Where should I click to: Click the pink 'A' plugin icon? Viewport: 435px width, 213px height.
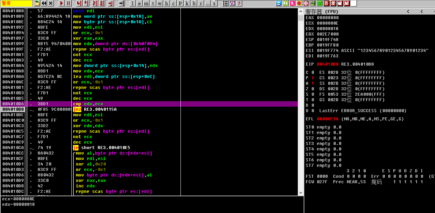[292, 3]
